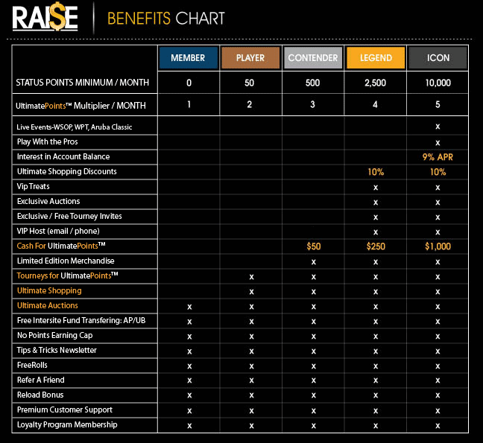
Task: Click Loyalty Program Membership row label
Action: pos(67,424)
